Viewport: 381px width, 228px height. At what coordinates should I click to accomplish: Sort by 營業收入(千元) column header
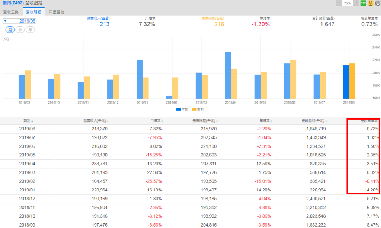pos(96,121)
